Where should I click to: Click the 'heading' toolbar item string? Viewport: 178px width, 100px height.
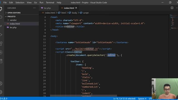(x=87, y=68)
